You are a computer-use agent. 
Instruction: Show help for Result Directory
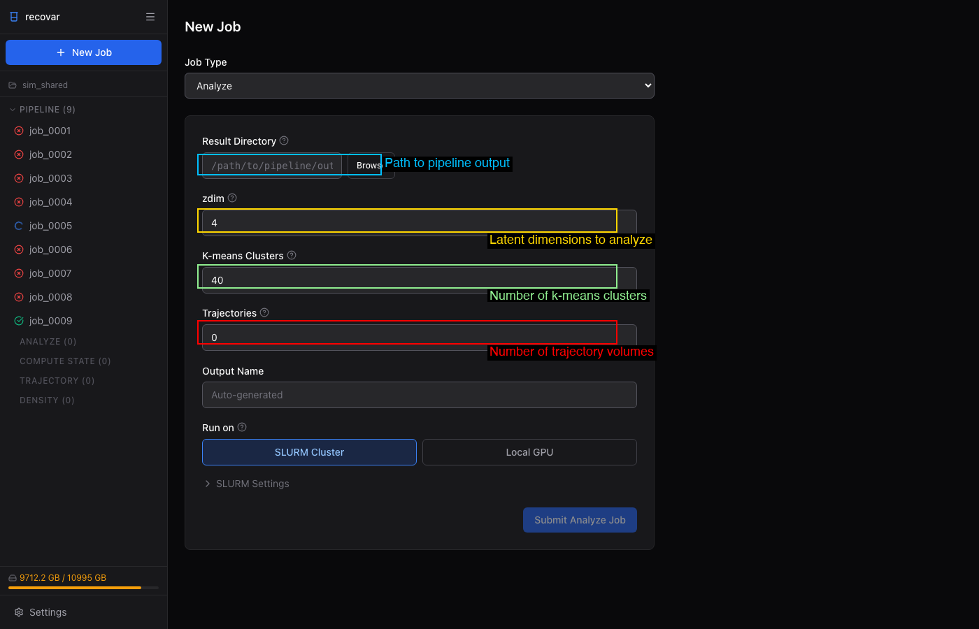(284, 140)
